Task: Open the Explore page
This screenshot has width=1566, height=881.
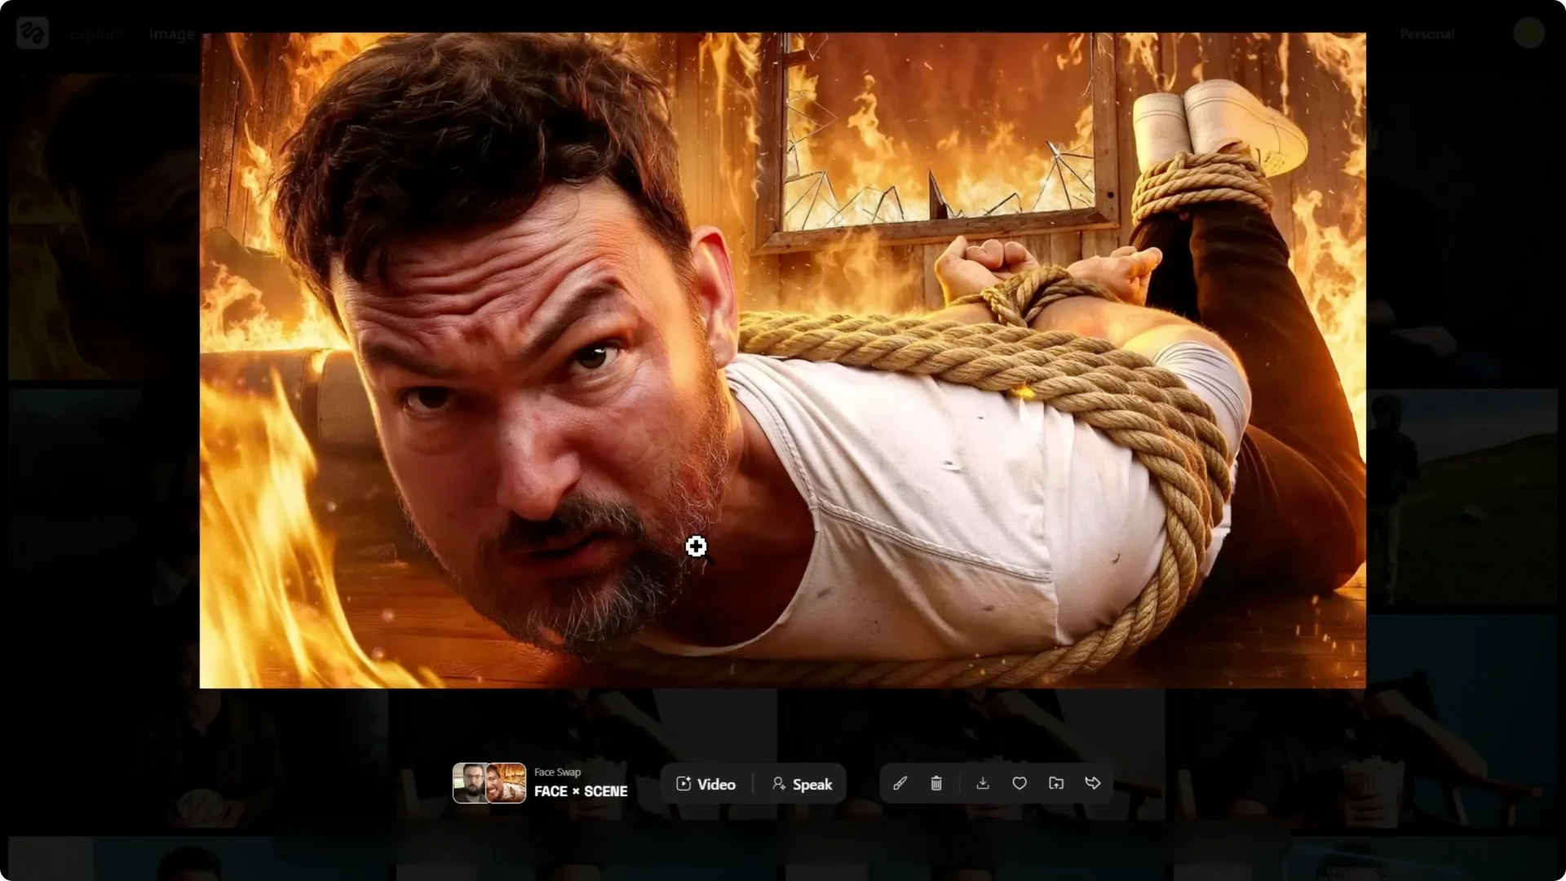Action: (x=96, y=34)
